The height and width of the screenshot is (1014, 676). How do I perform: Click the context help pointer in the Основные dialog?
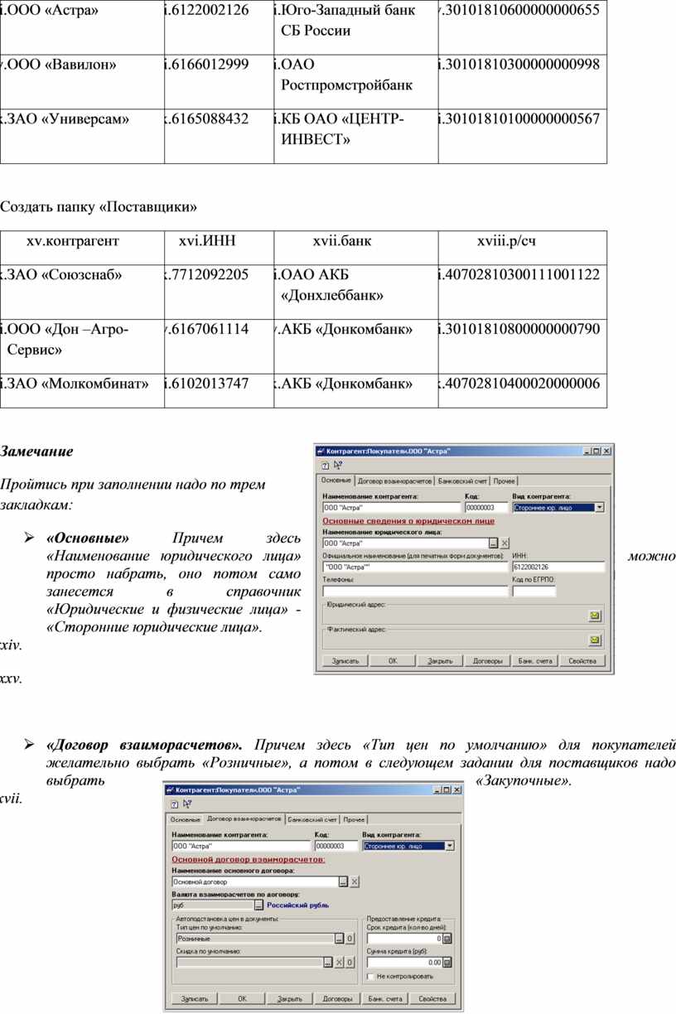pos(336,466)
